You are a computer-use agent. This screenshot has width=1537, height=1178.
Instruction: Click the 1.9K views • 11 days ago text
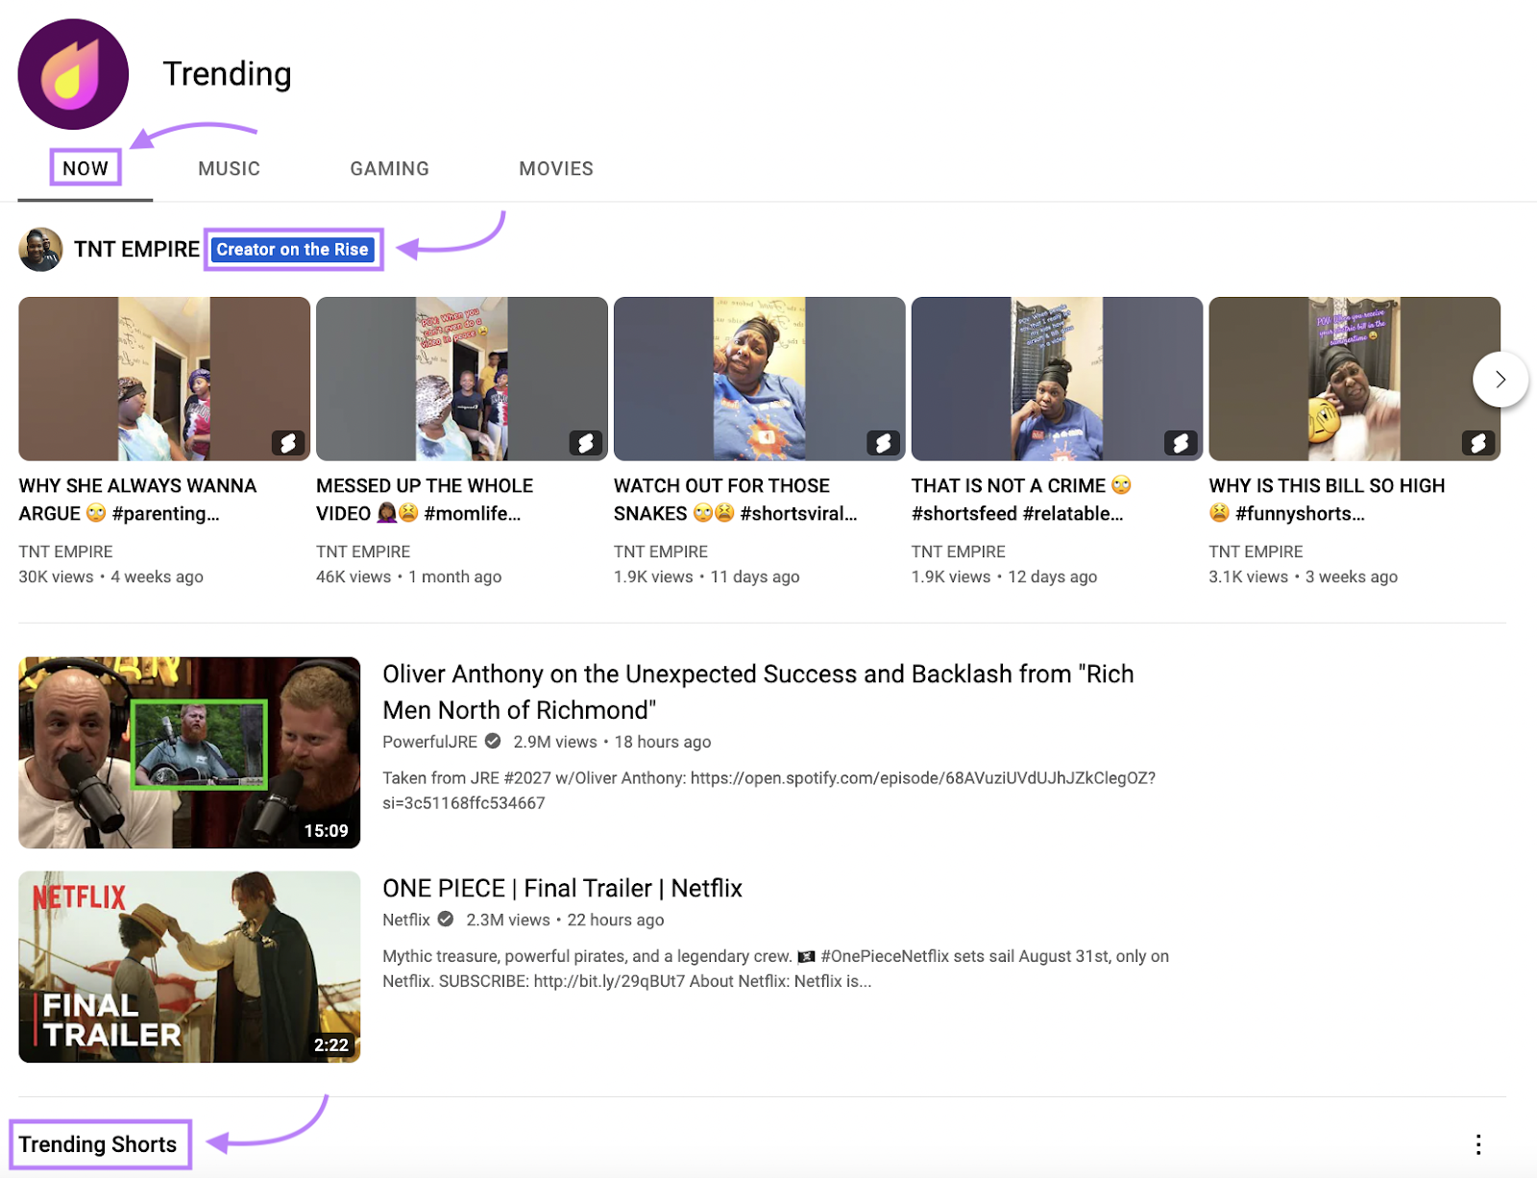[x=707, y=577]
